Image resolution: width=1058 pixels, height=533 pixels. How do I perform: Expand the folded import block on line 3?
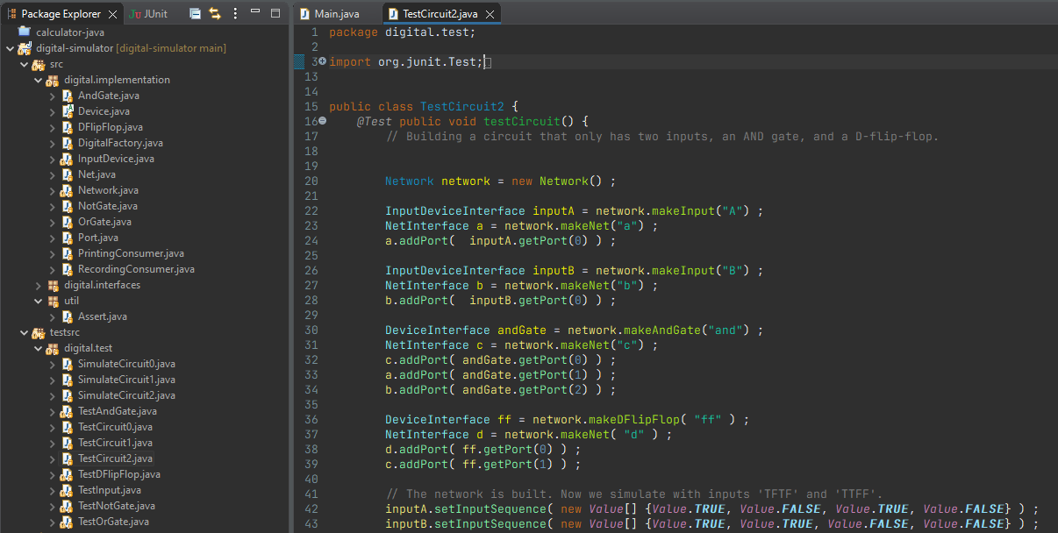coord(322,61)
